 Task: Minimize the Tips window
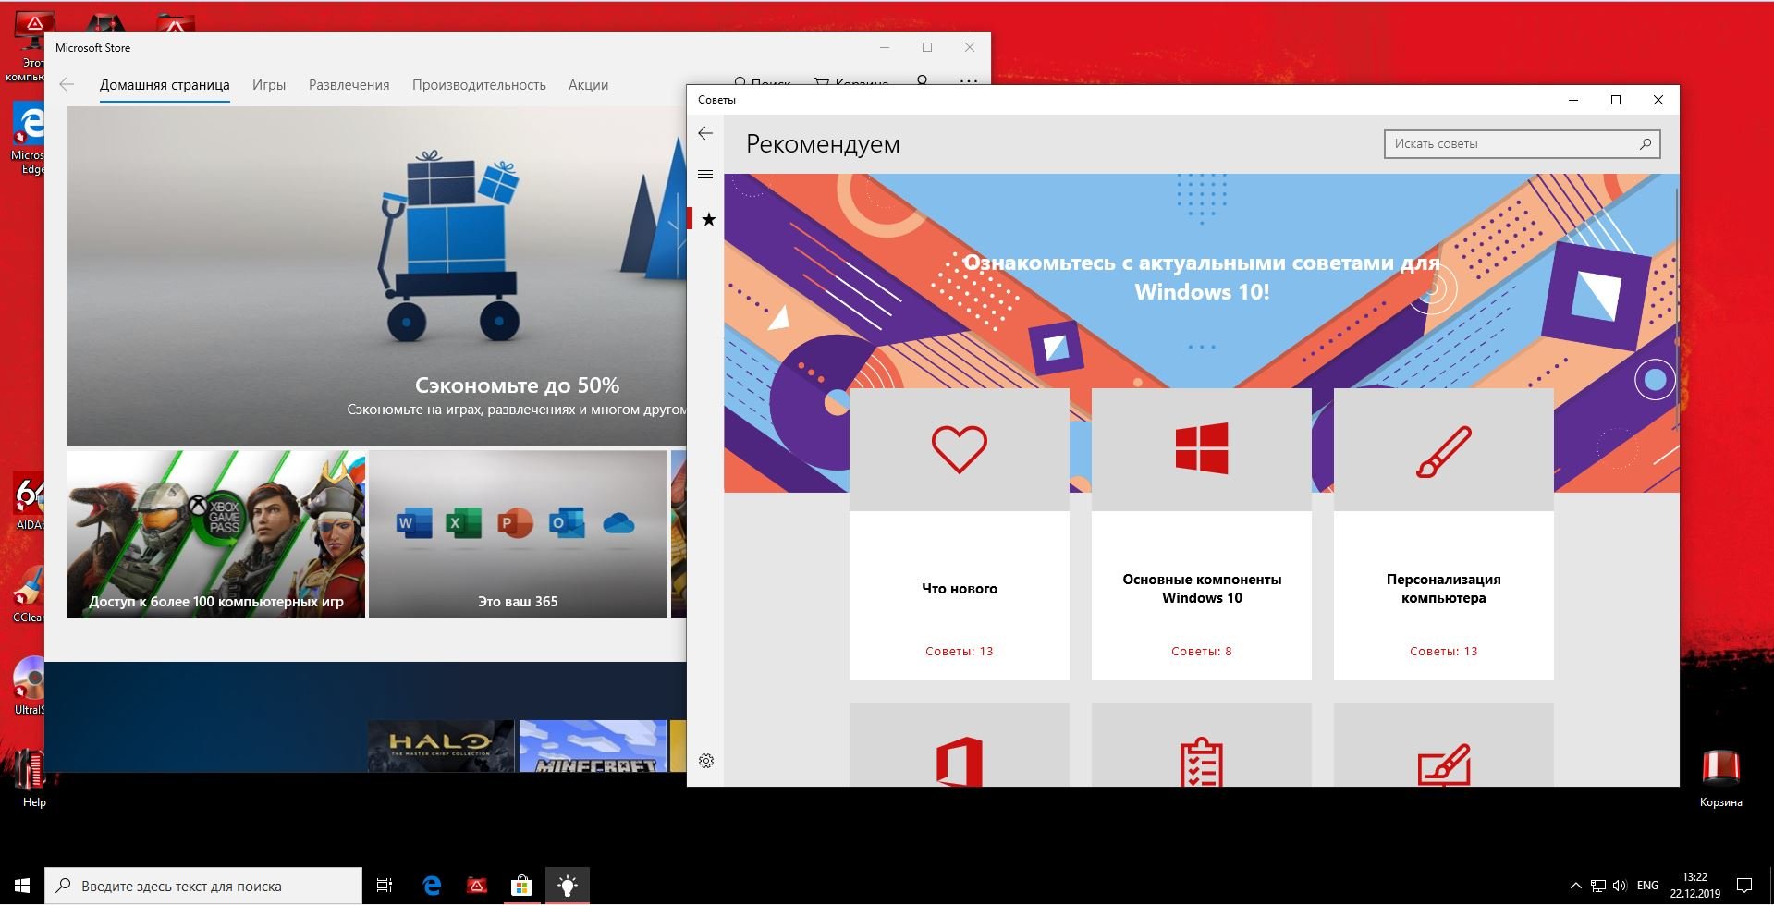click(x=1573, y=100)
